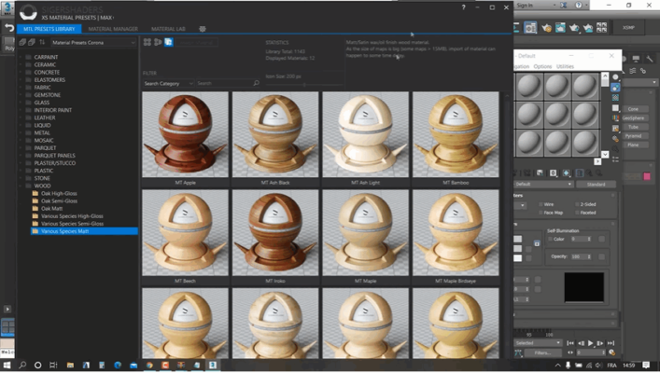Enable the Face Map checkbox
660x373 pixels.
click(541, 213)
